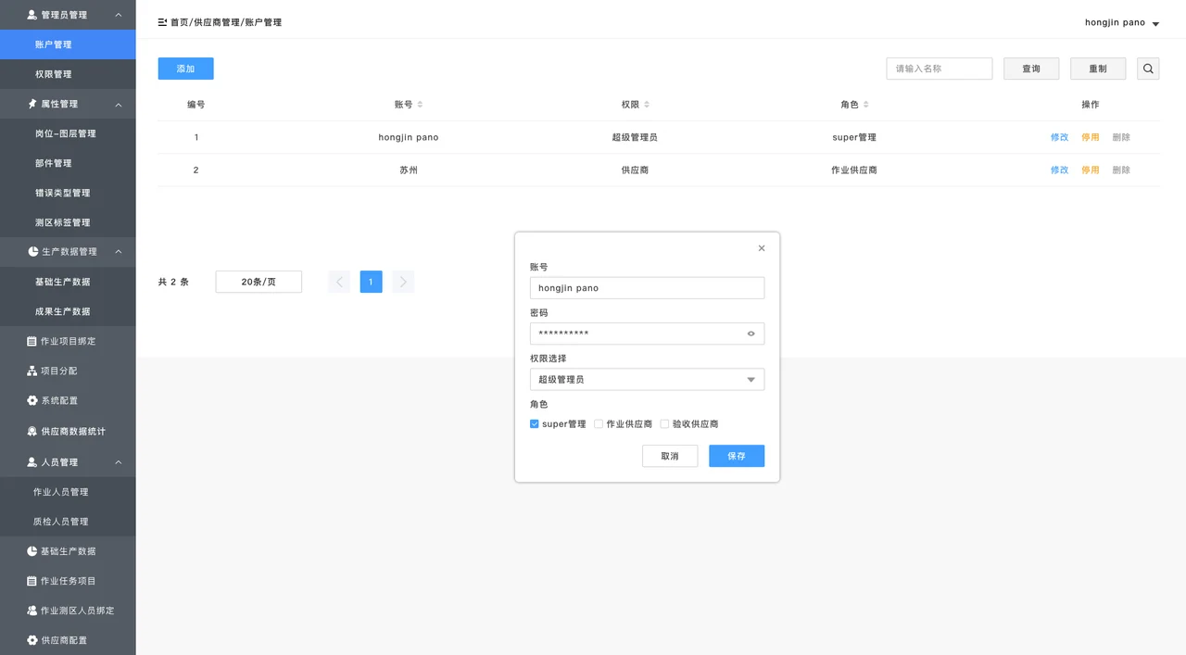1186x655 pixels.
Task: Click the 供应商配置 gear icon
Action: (32, 640)
